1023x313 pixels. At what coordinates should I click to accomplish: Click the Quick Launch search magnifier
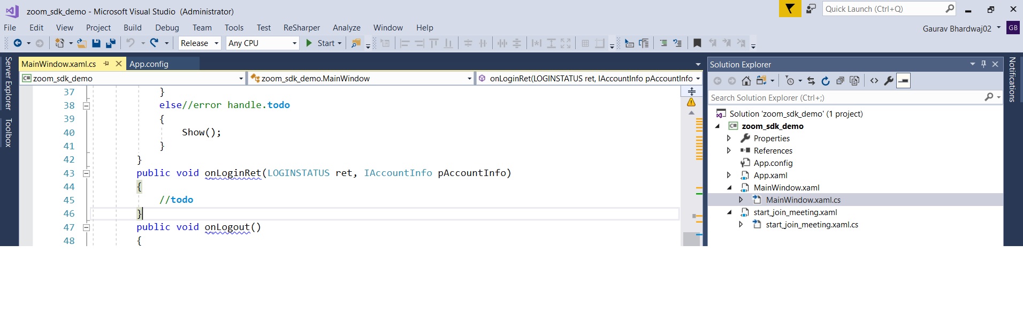[x=950, y=9]
